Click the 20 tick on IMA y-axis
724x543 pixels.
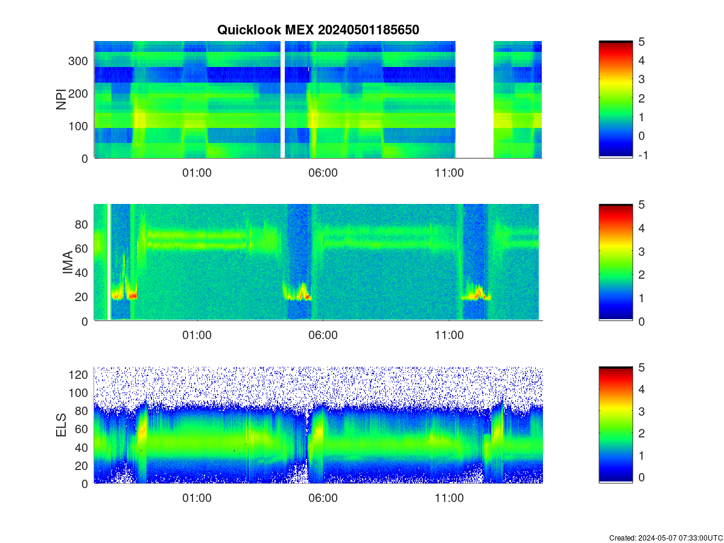[x=82, y=296]
